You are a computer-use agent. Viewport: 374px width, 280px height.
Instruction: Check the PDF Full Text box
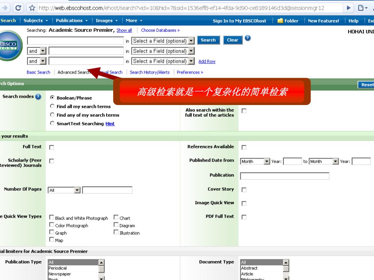click(244, 217)
